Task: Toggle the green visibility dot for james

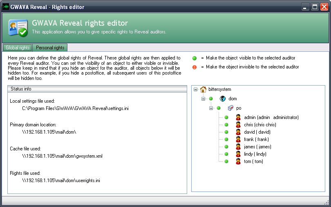Action: click(226, 147)
